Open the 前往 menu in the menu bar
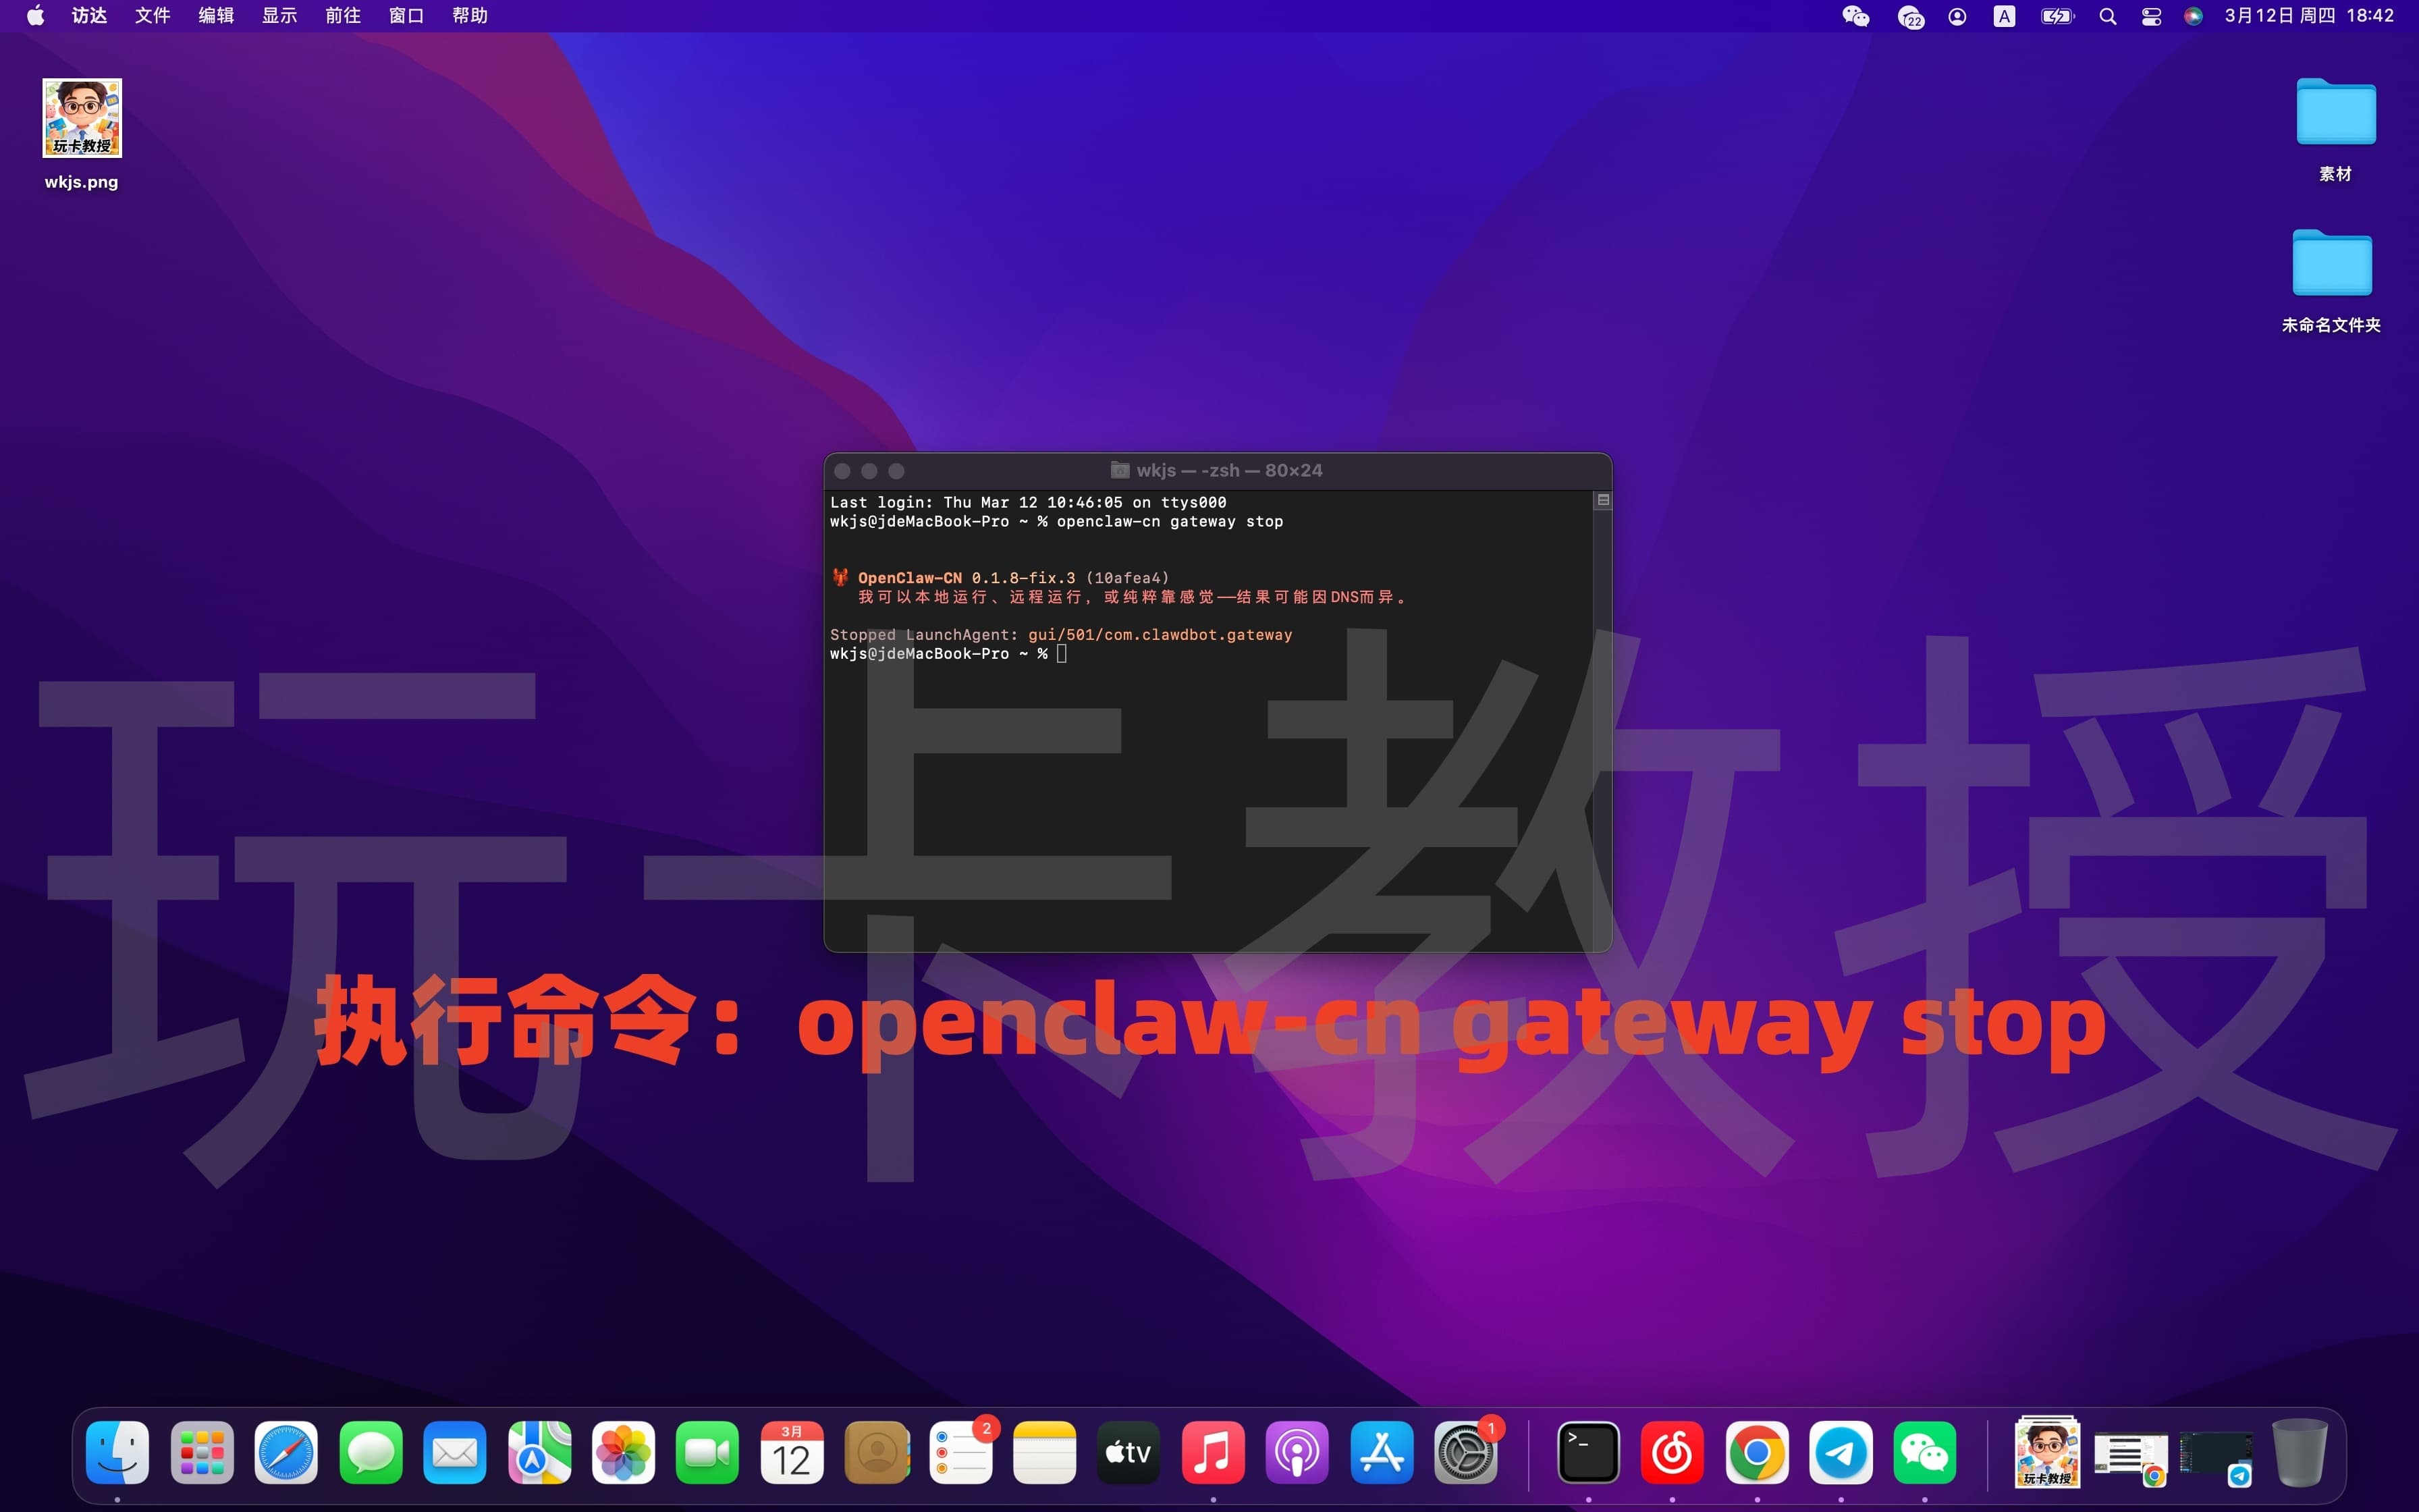This screenshot has width=2419, height=1512. tap(342, 16)
